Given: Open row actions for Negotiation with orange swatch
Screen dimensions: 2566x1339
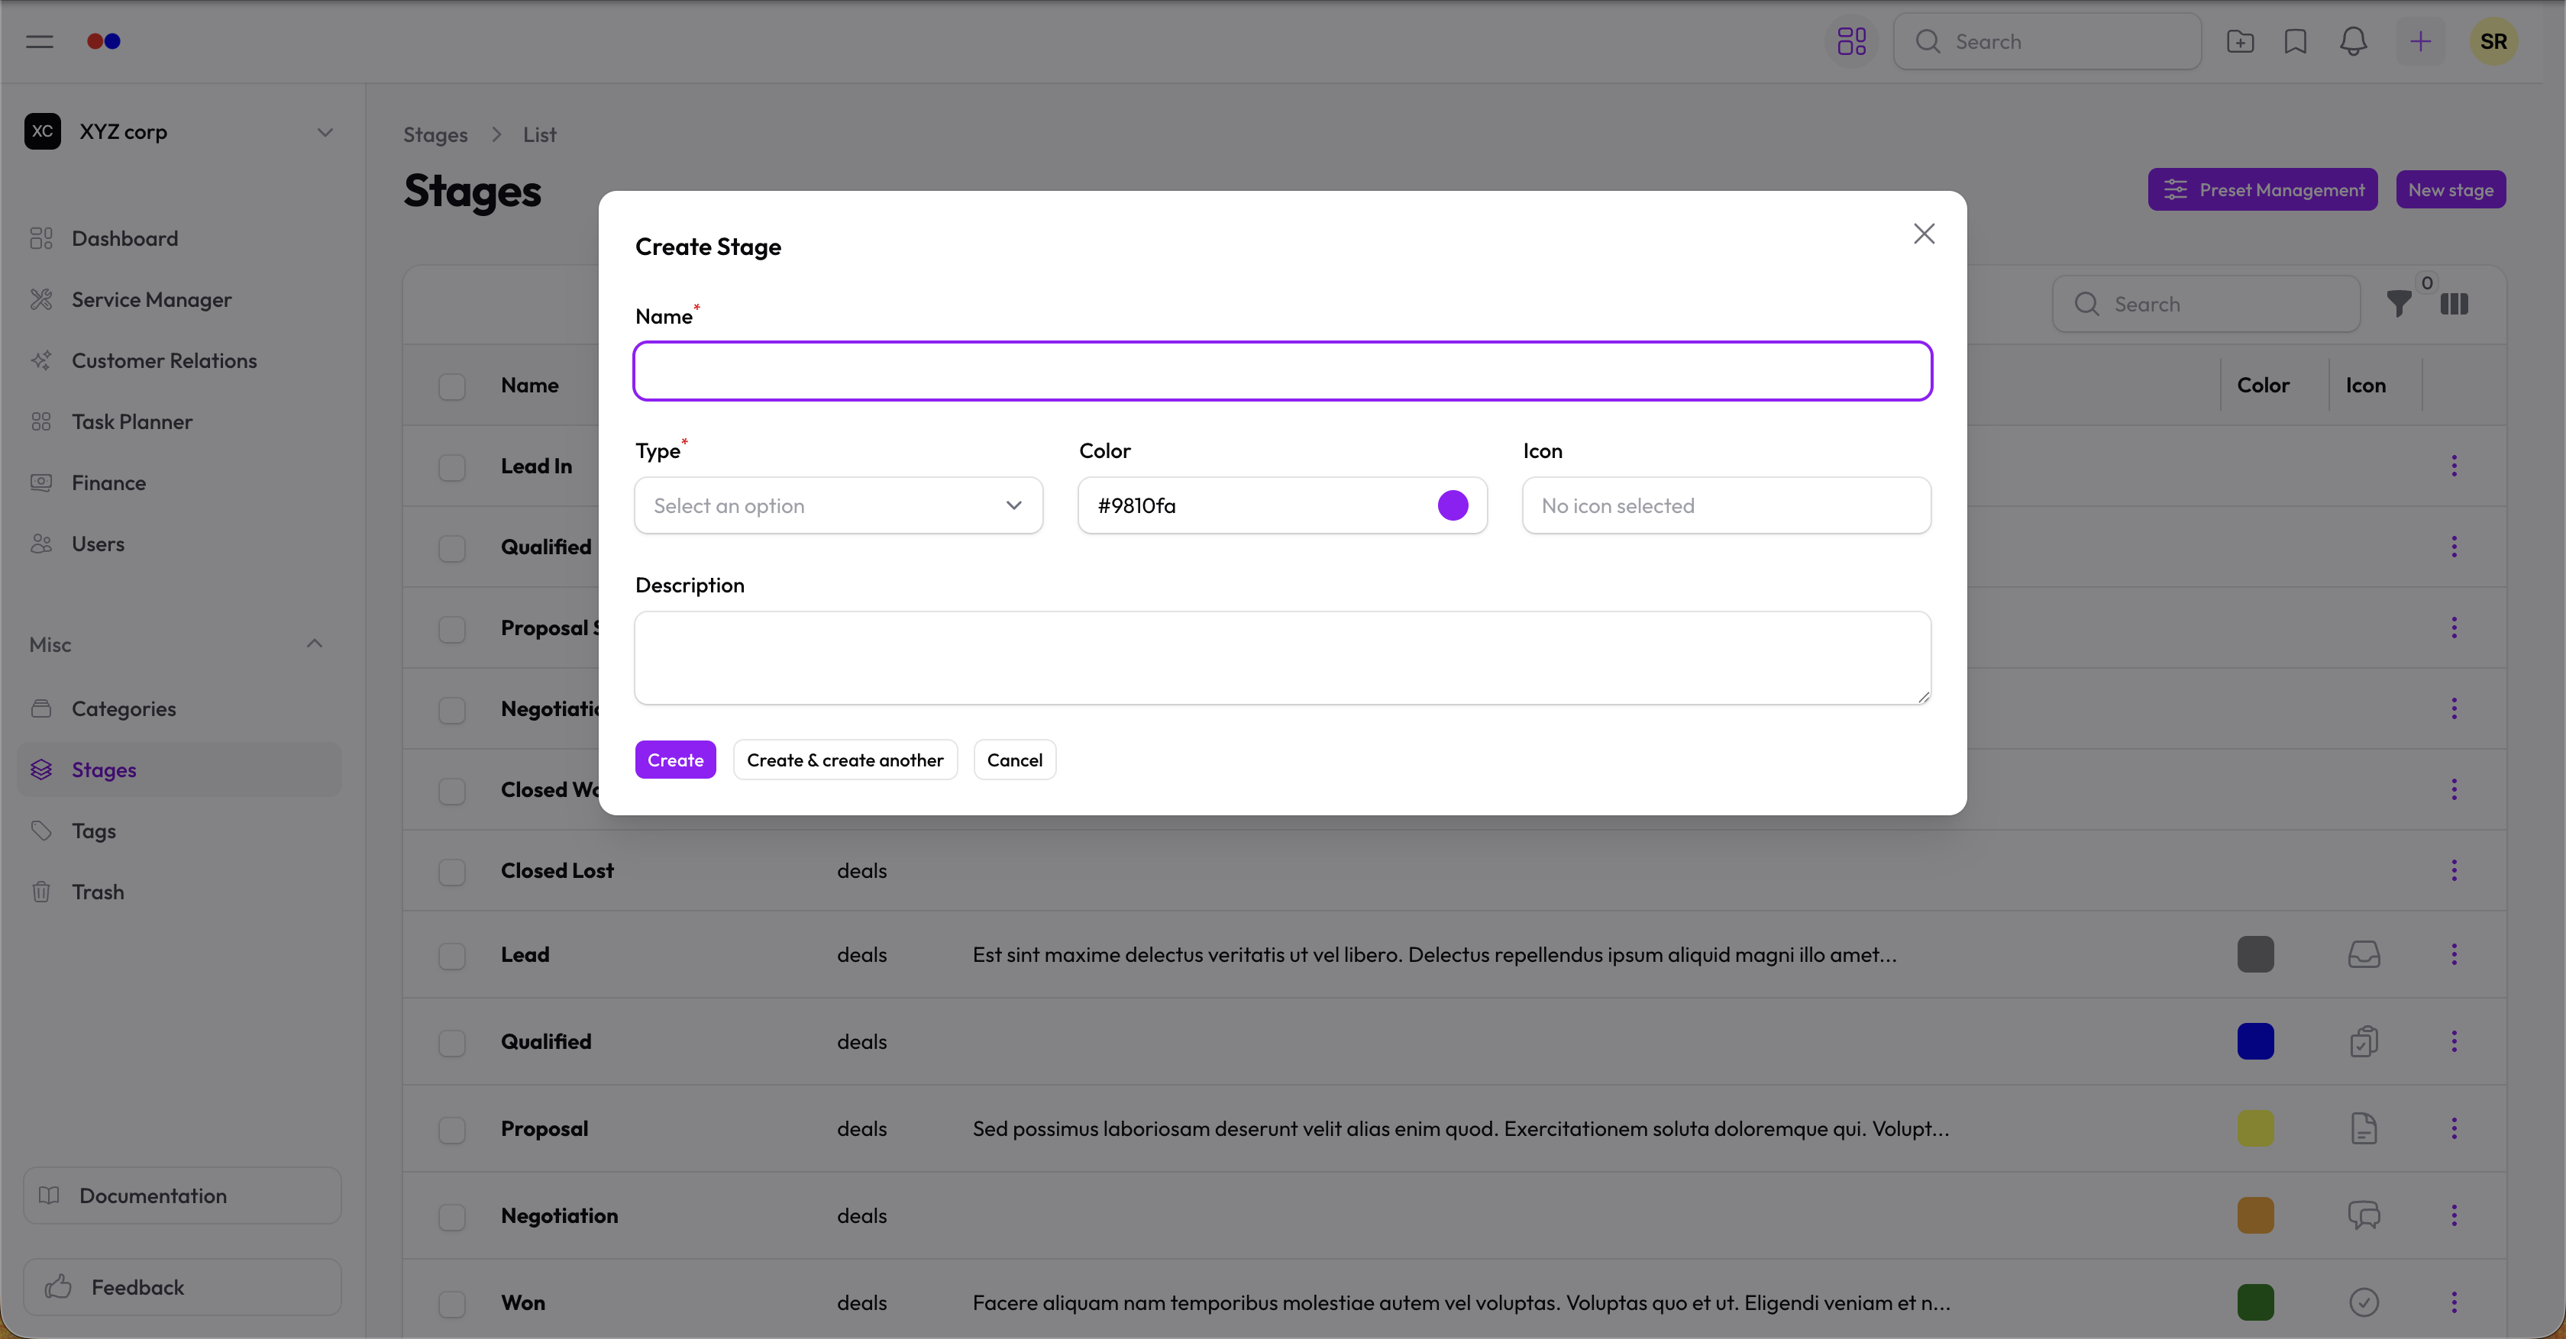Looking at the screenshot, I should [2454, 1215].
